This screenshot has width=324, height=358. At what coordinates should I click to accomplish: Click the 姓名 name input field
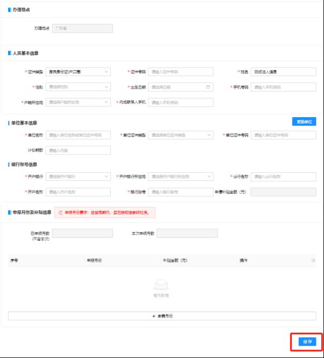(x=283, y=72)
